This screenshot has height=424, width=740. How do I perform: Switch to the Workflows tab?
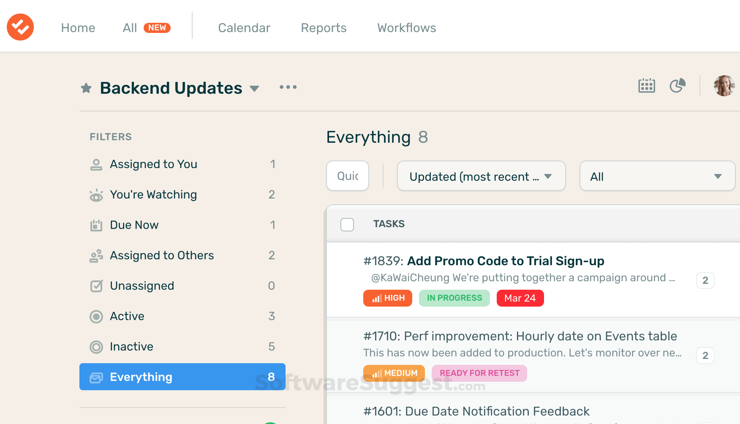[x=406, y=28]
